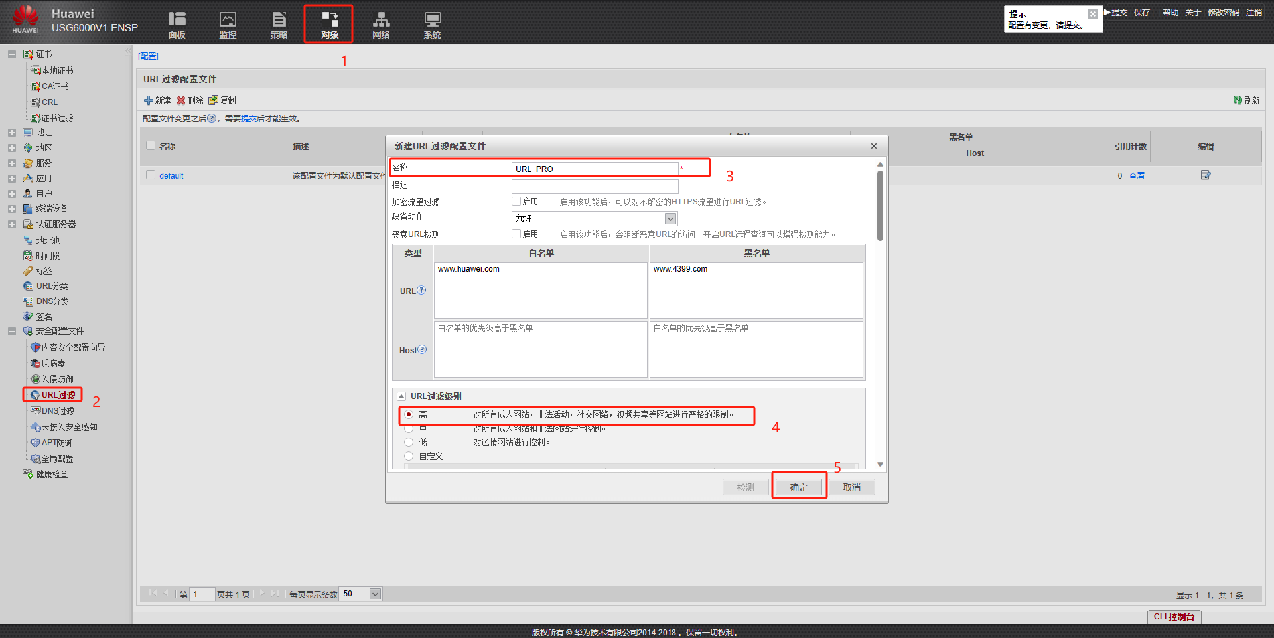Click the 确定 button
Viewport: 1274px width, 638px height.
point(799,487)
